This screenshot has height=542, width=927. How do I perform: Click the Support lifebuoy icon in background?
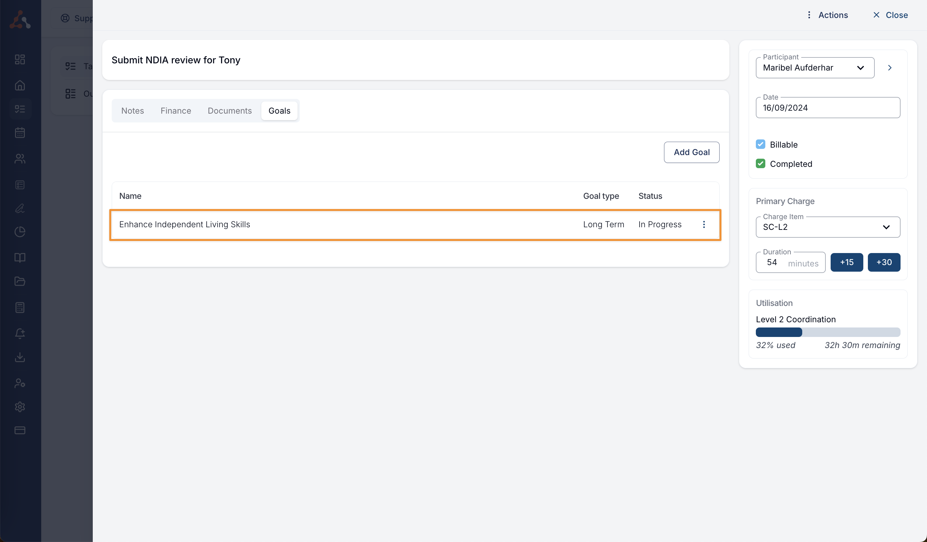point(65,18)
